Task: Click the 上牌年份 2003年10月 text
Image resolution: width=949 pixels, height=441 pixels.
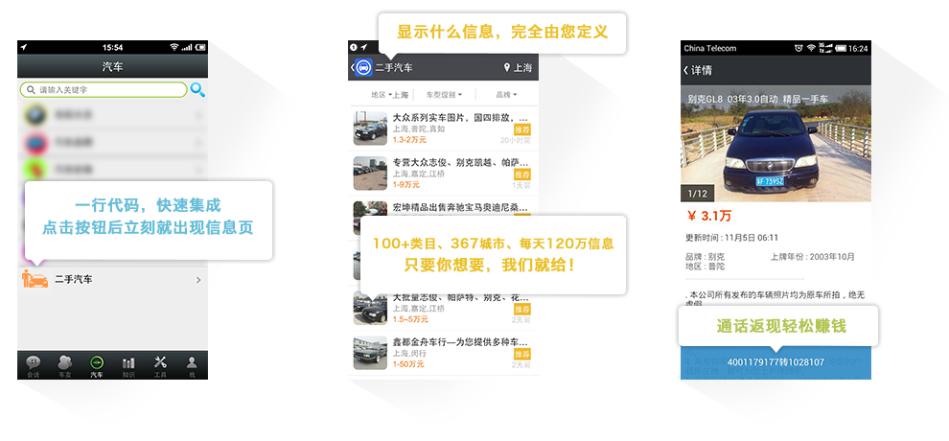Action: pos(812,257)
